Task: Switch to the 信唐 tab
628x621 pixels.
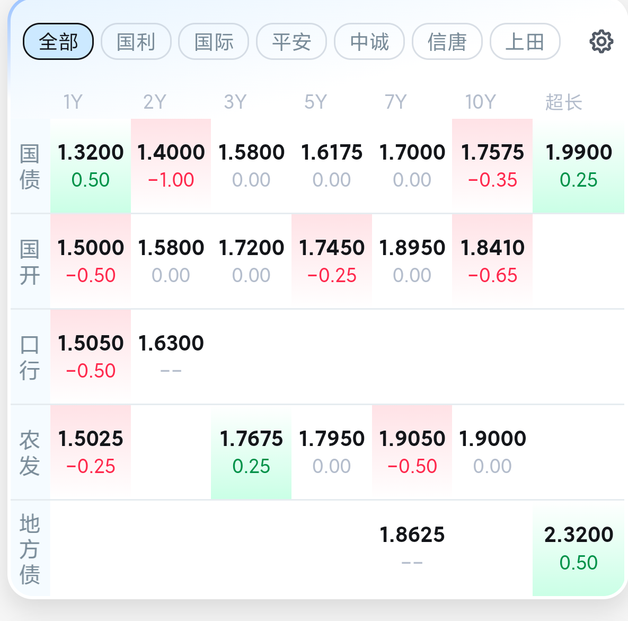Action: 447,41
